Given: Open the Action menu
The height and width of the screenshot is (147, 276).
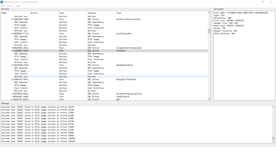Looking at the screenshot, I should point(10,6).
